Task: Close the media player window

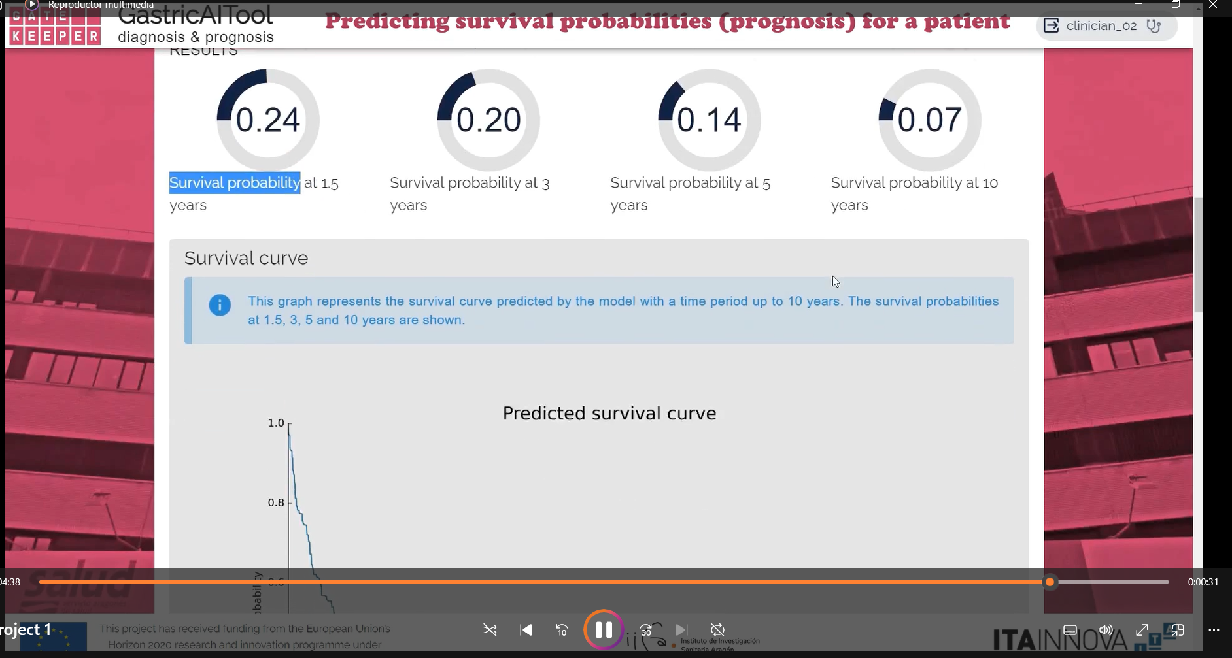Action: (1212, 5)
